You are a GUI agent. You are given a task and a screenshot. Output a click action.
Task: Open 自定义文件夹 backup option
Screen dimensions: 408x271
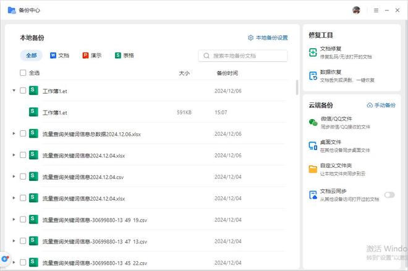pos(338,169)
